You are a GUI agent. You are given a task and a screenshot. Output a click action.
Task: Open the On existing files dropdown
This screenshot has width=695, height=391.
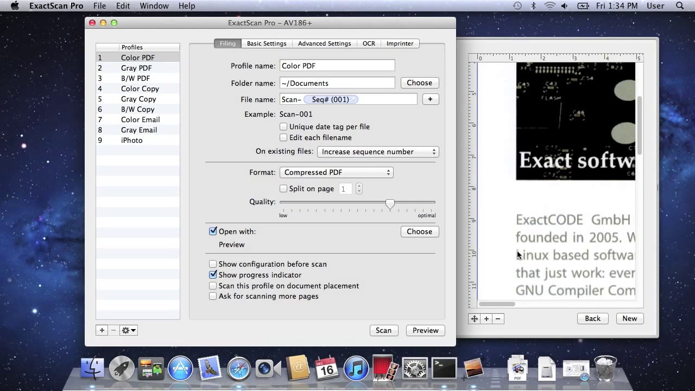(x=378, y=152)
